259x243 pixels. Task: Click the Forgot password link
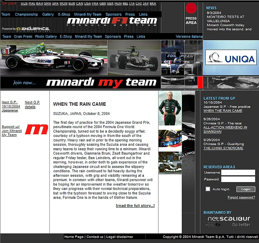(241, 197)
